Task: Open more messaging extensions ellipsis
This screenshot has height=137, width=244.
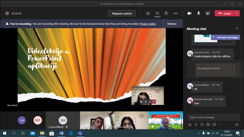Action: tap(220, 124)
